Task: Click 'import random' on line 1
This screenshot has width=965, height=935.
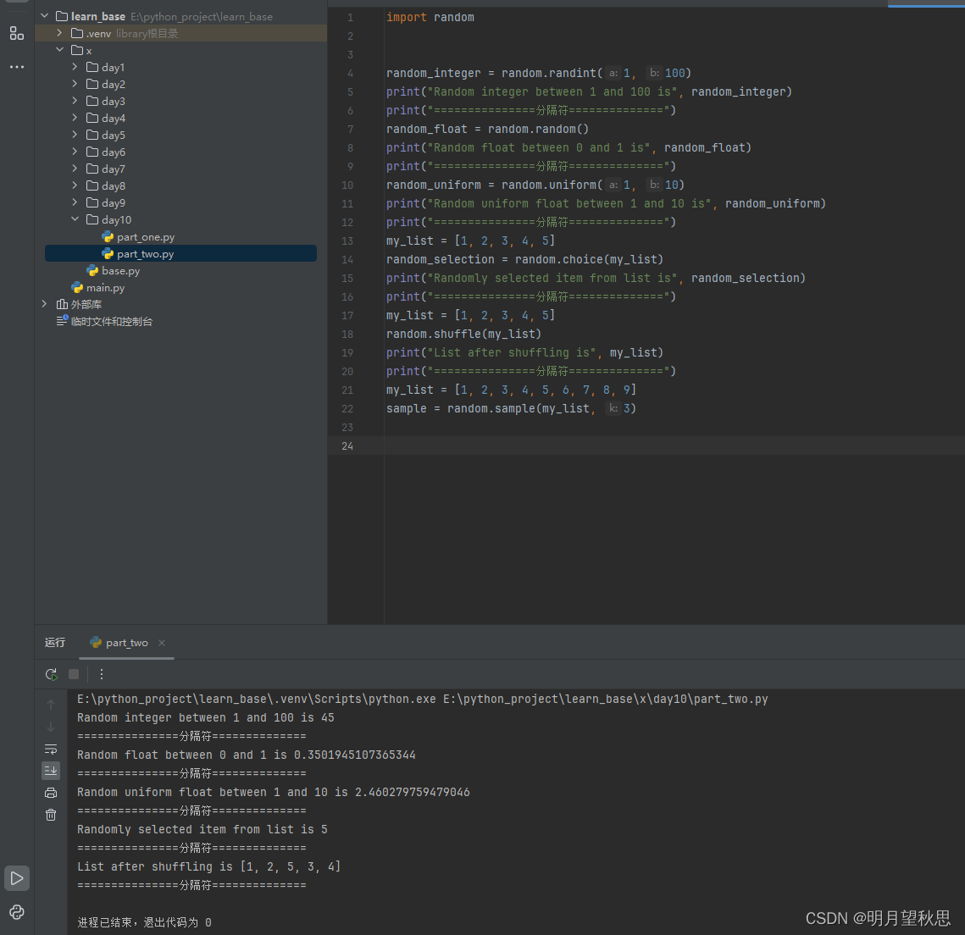Action: click(x=430, y=17)
